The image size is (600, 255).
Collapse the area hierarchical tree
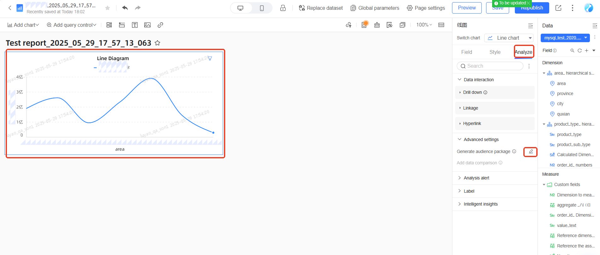544,73
